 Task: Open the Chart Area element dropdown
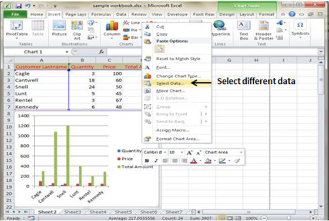(241, 152)
